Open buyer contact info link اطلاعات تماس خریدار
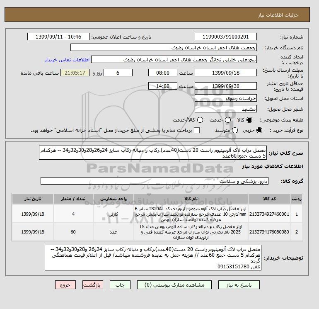 pyautogui.click(x=67, y=60)
